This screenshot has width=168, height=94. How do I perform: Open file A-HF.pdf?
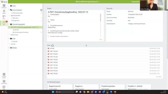(x=52, y=48)
